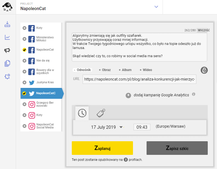
Task: Add Ministerstwo Miłości profile via plus toggle
Action: (x=24, y=39)
